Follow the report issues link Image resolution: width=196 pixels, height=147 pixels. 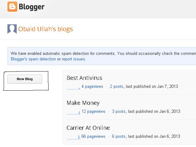74,59
